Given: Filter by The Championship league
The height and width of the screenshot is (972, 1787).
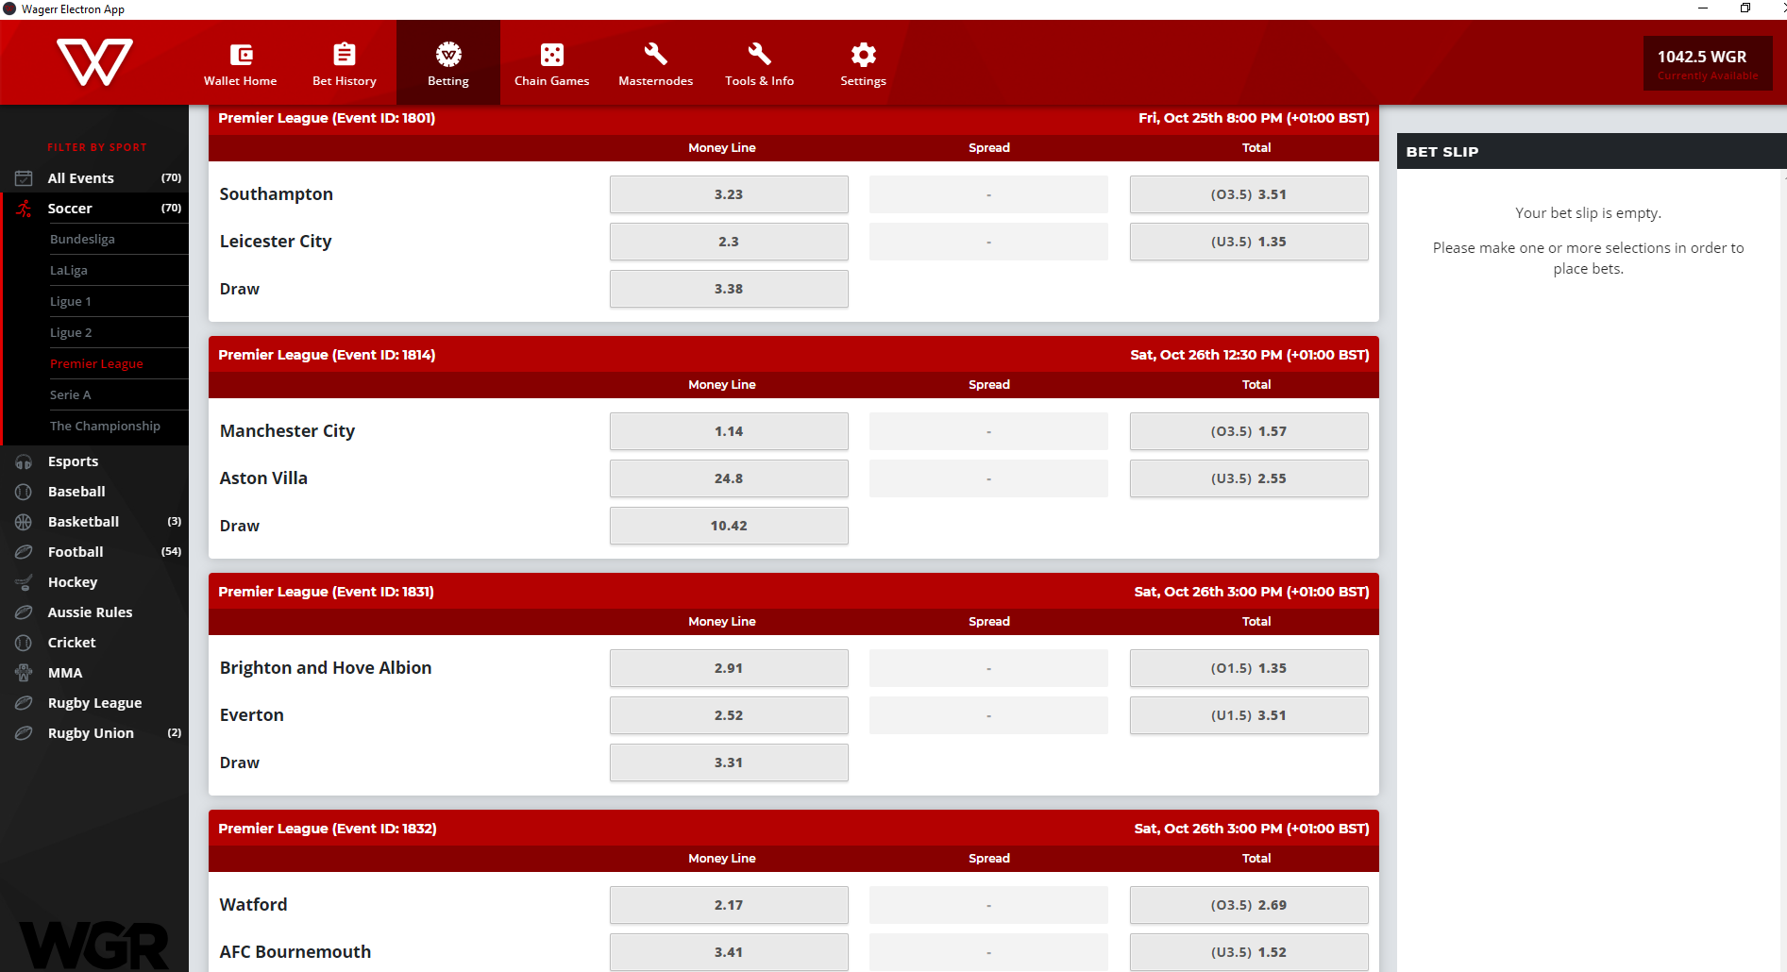Looking at the screenshot, I should (105, 426).
